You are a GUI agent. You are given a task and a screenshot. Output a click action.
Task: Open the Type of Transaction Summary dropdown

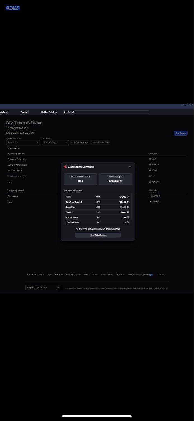tap(23, 143)
